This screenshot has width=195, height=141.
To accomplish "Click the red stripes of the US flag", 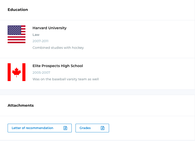I will 17,40.
